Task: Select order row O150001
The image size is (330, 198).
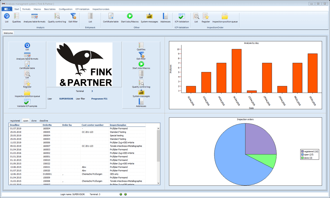Action: 77,174
